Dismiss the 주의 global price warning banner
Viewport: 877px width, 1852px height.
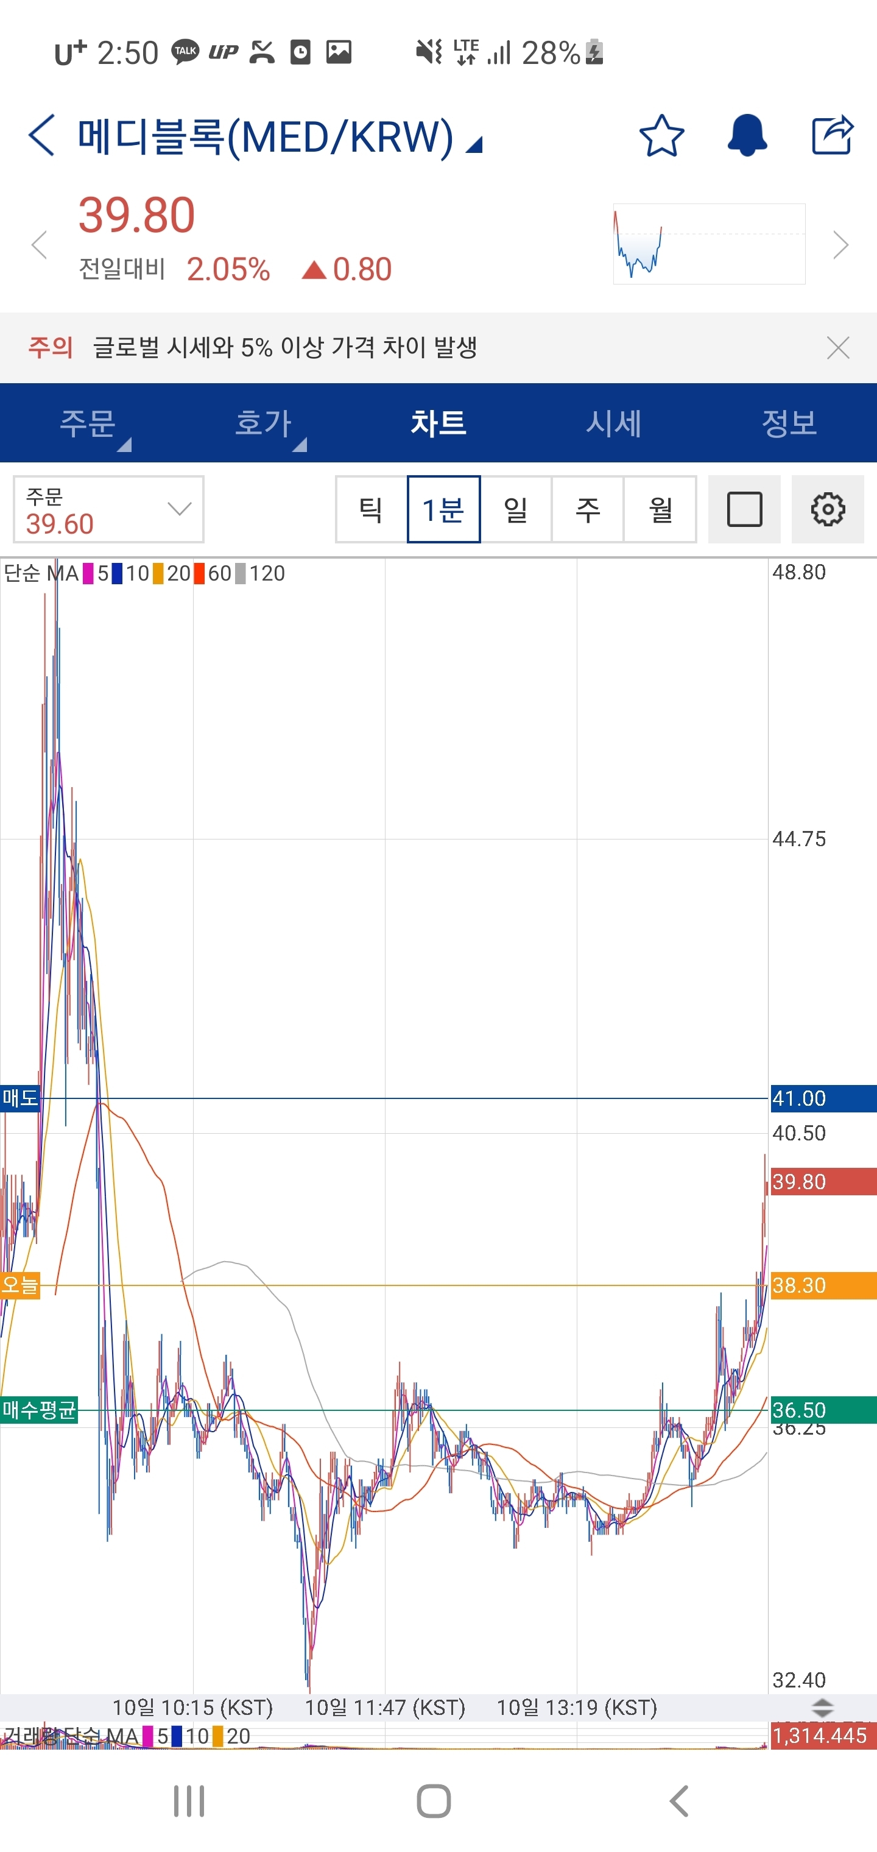(x=837, y=348)
